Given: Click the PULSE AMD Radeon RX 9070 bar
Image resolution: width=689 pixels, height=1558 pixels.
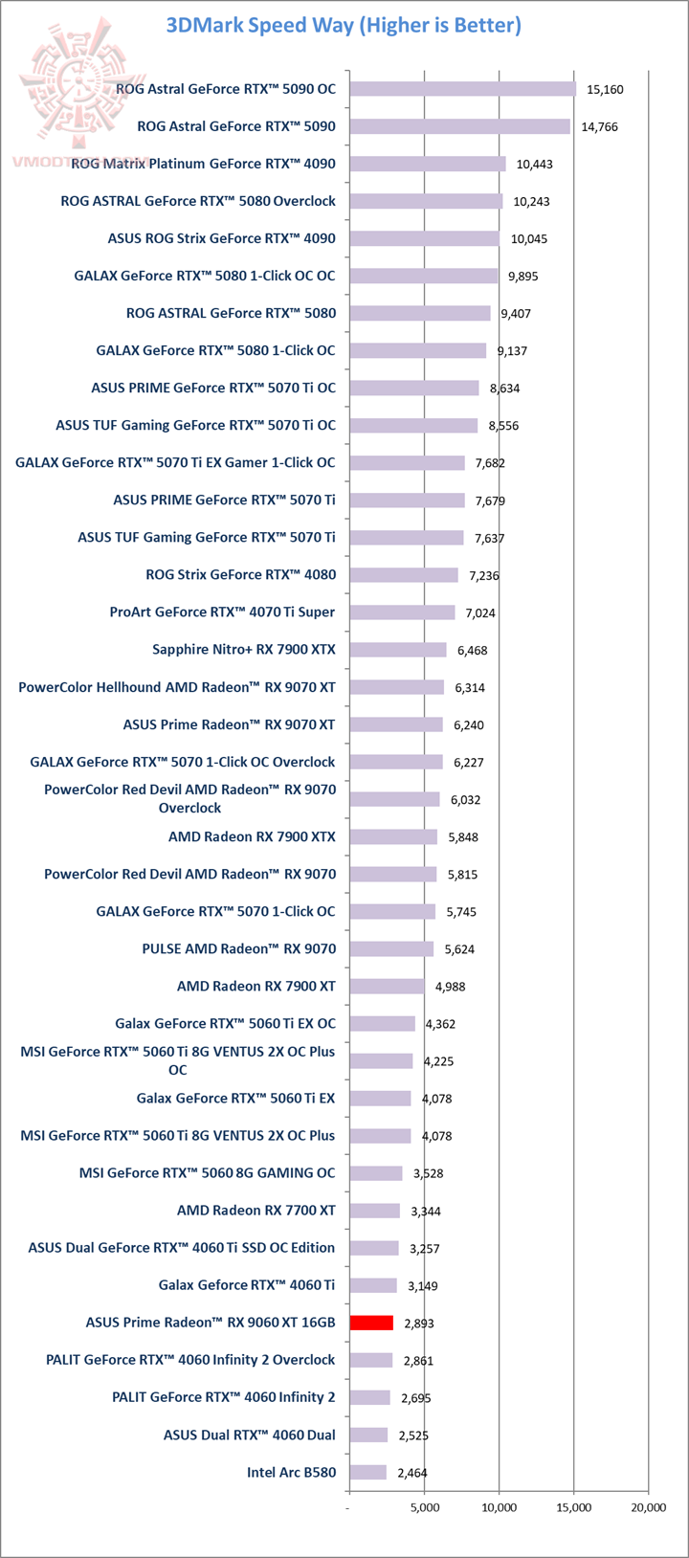Looking at the screenshot, I should (x=391, y=948).
